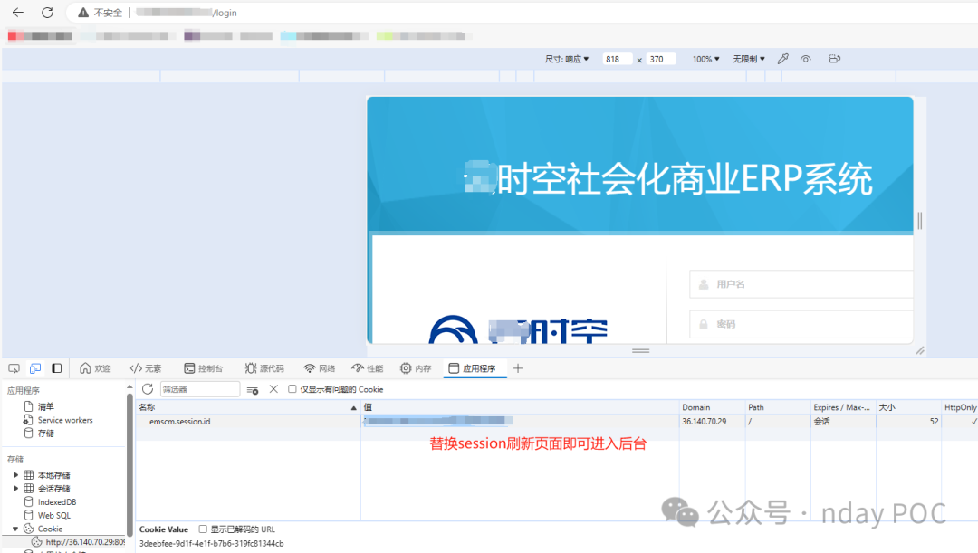The width and height of the screenshot is (978, 553).
Task: Toggle device emulation icon in DevTools
Action: pos(35,368)
